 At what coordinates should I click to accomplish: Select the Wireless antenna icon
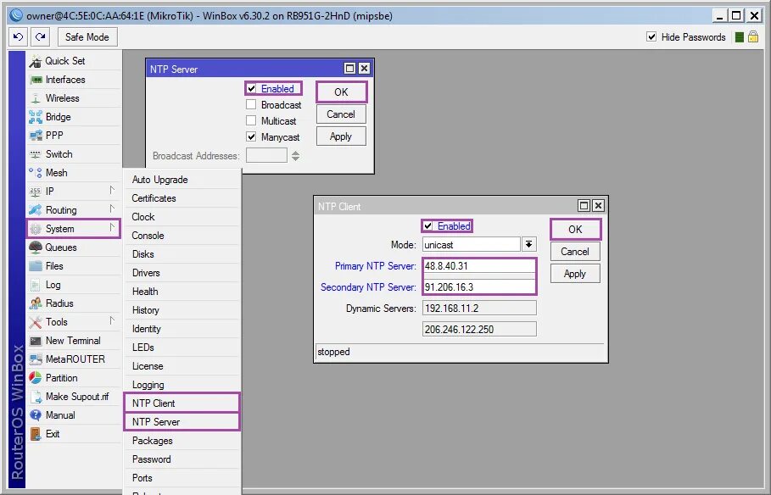click(x=36, y=98)
